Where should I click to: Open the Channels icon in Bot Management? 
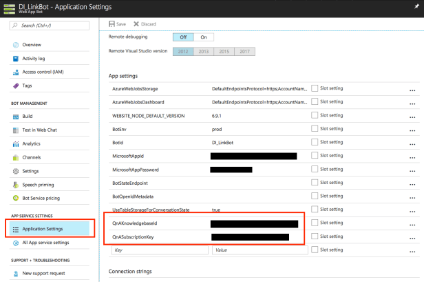click(x=15, y=158)
